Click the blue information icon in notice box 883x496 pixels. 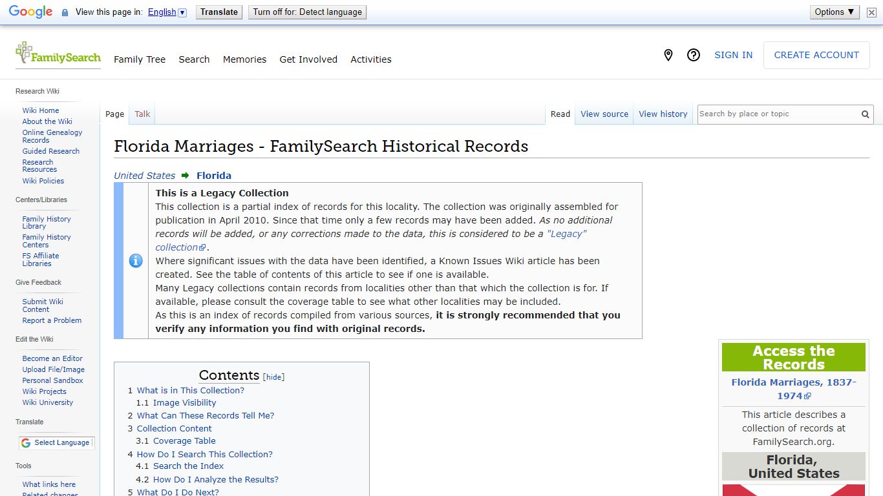pos(136,261)
